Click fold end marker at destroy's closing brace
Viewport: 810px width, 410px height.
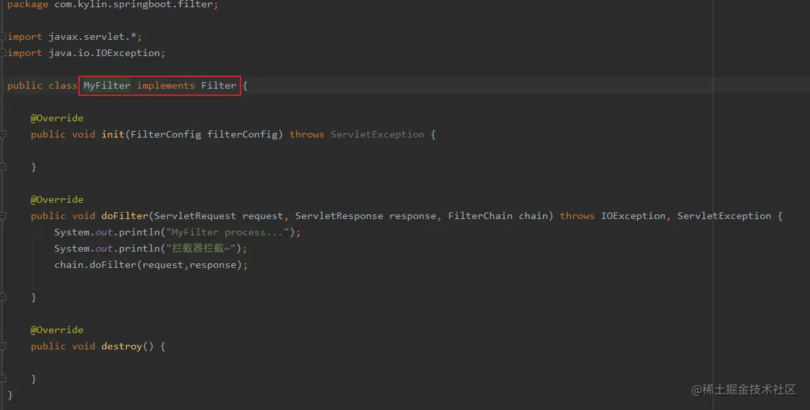[x=3, y=379]
